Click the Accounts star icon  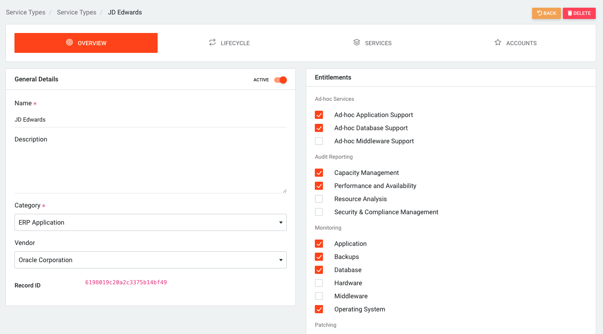point(498,42)
